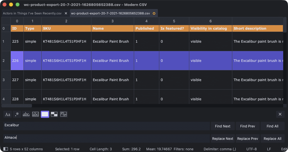Click the unsaved indicator dot on wc-product-export tab
The height and width of the screenshot is (152, 288).
pyautogui.click(x=154, y=13)
